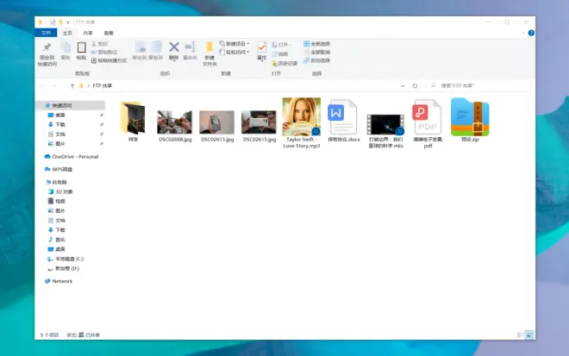Screen dimensions: 569x356
Task: Click the Back arrow navigation button
Action: (42, 86)
